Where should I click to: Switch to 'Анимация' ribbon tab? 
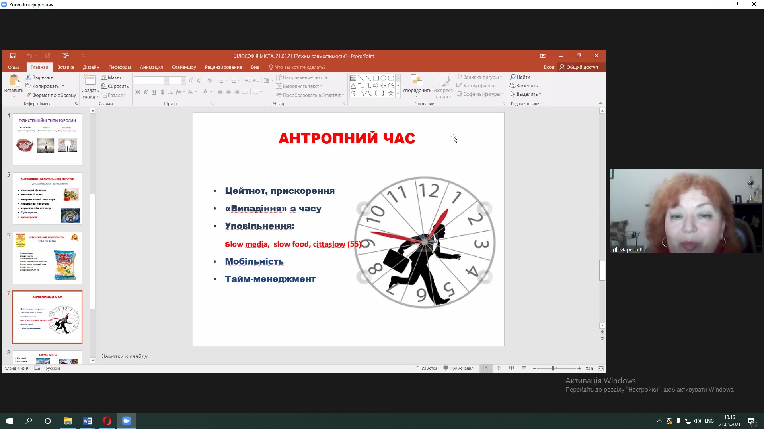[x=151, y=67]
